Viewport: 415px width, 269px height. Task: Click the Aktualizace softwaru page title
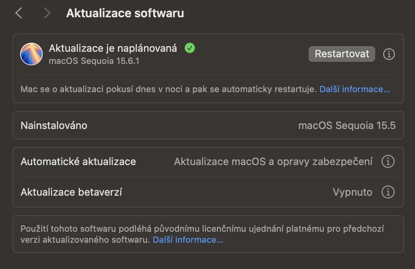click(x=125, y=13)
